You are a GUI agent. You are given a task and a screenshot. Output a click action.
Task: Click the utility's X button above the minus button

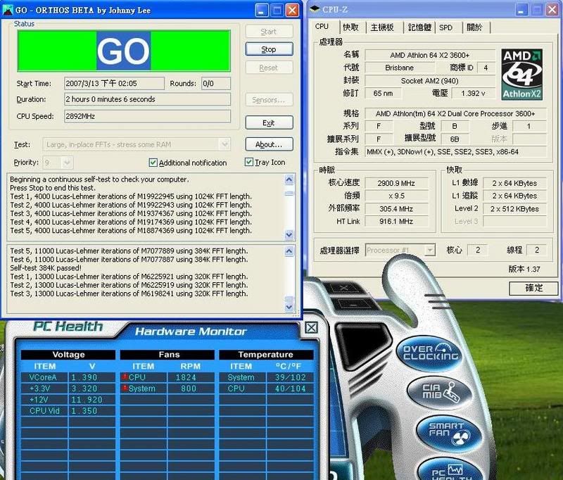coord(343,288)
